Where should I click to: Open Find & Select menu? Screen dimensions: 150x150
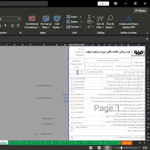(x=110, y=22)
